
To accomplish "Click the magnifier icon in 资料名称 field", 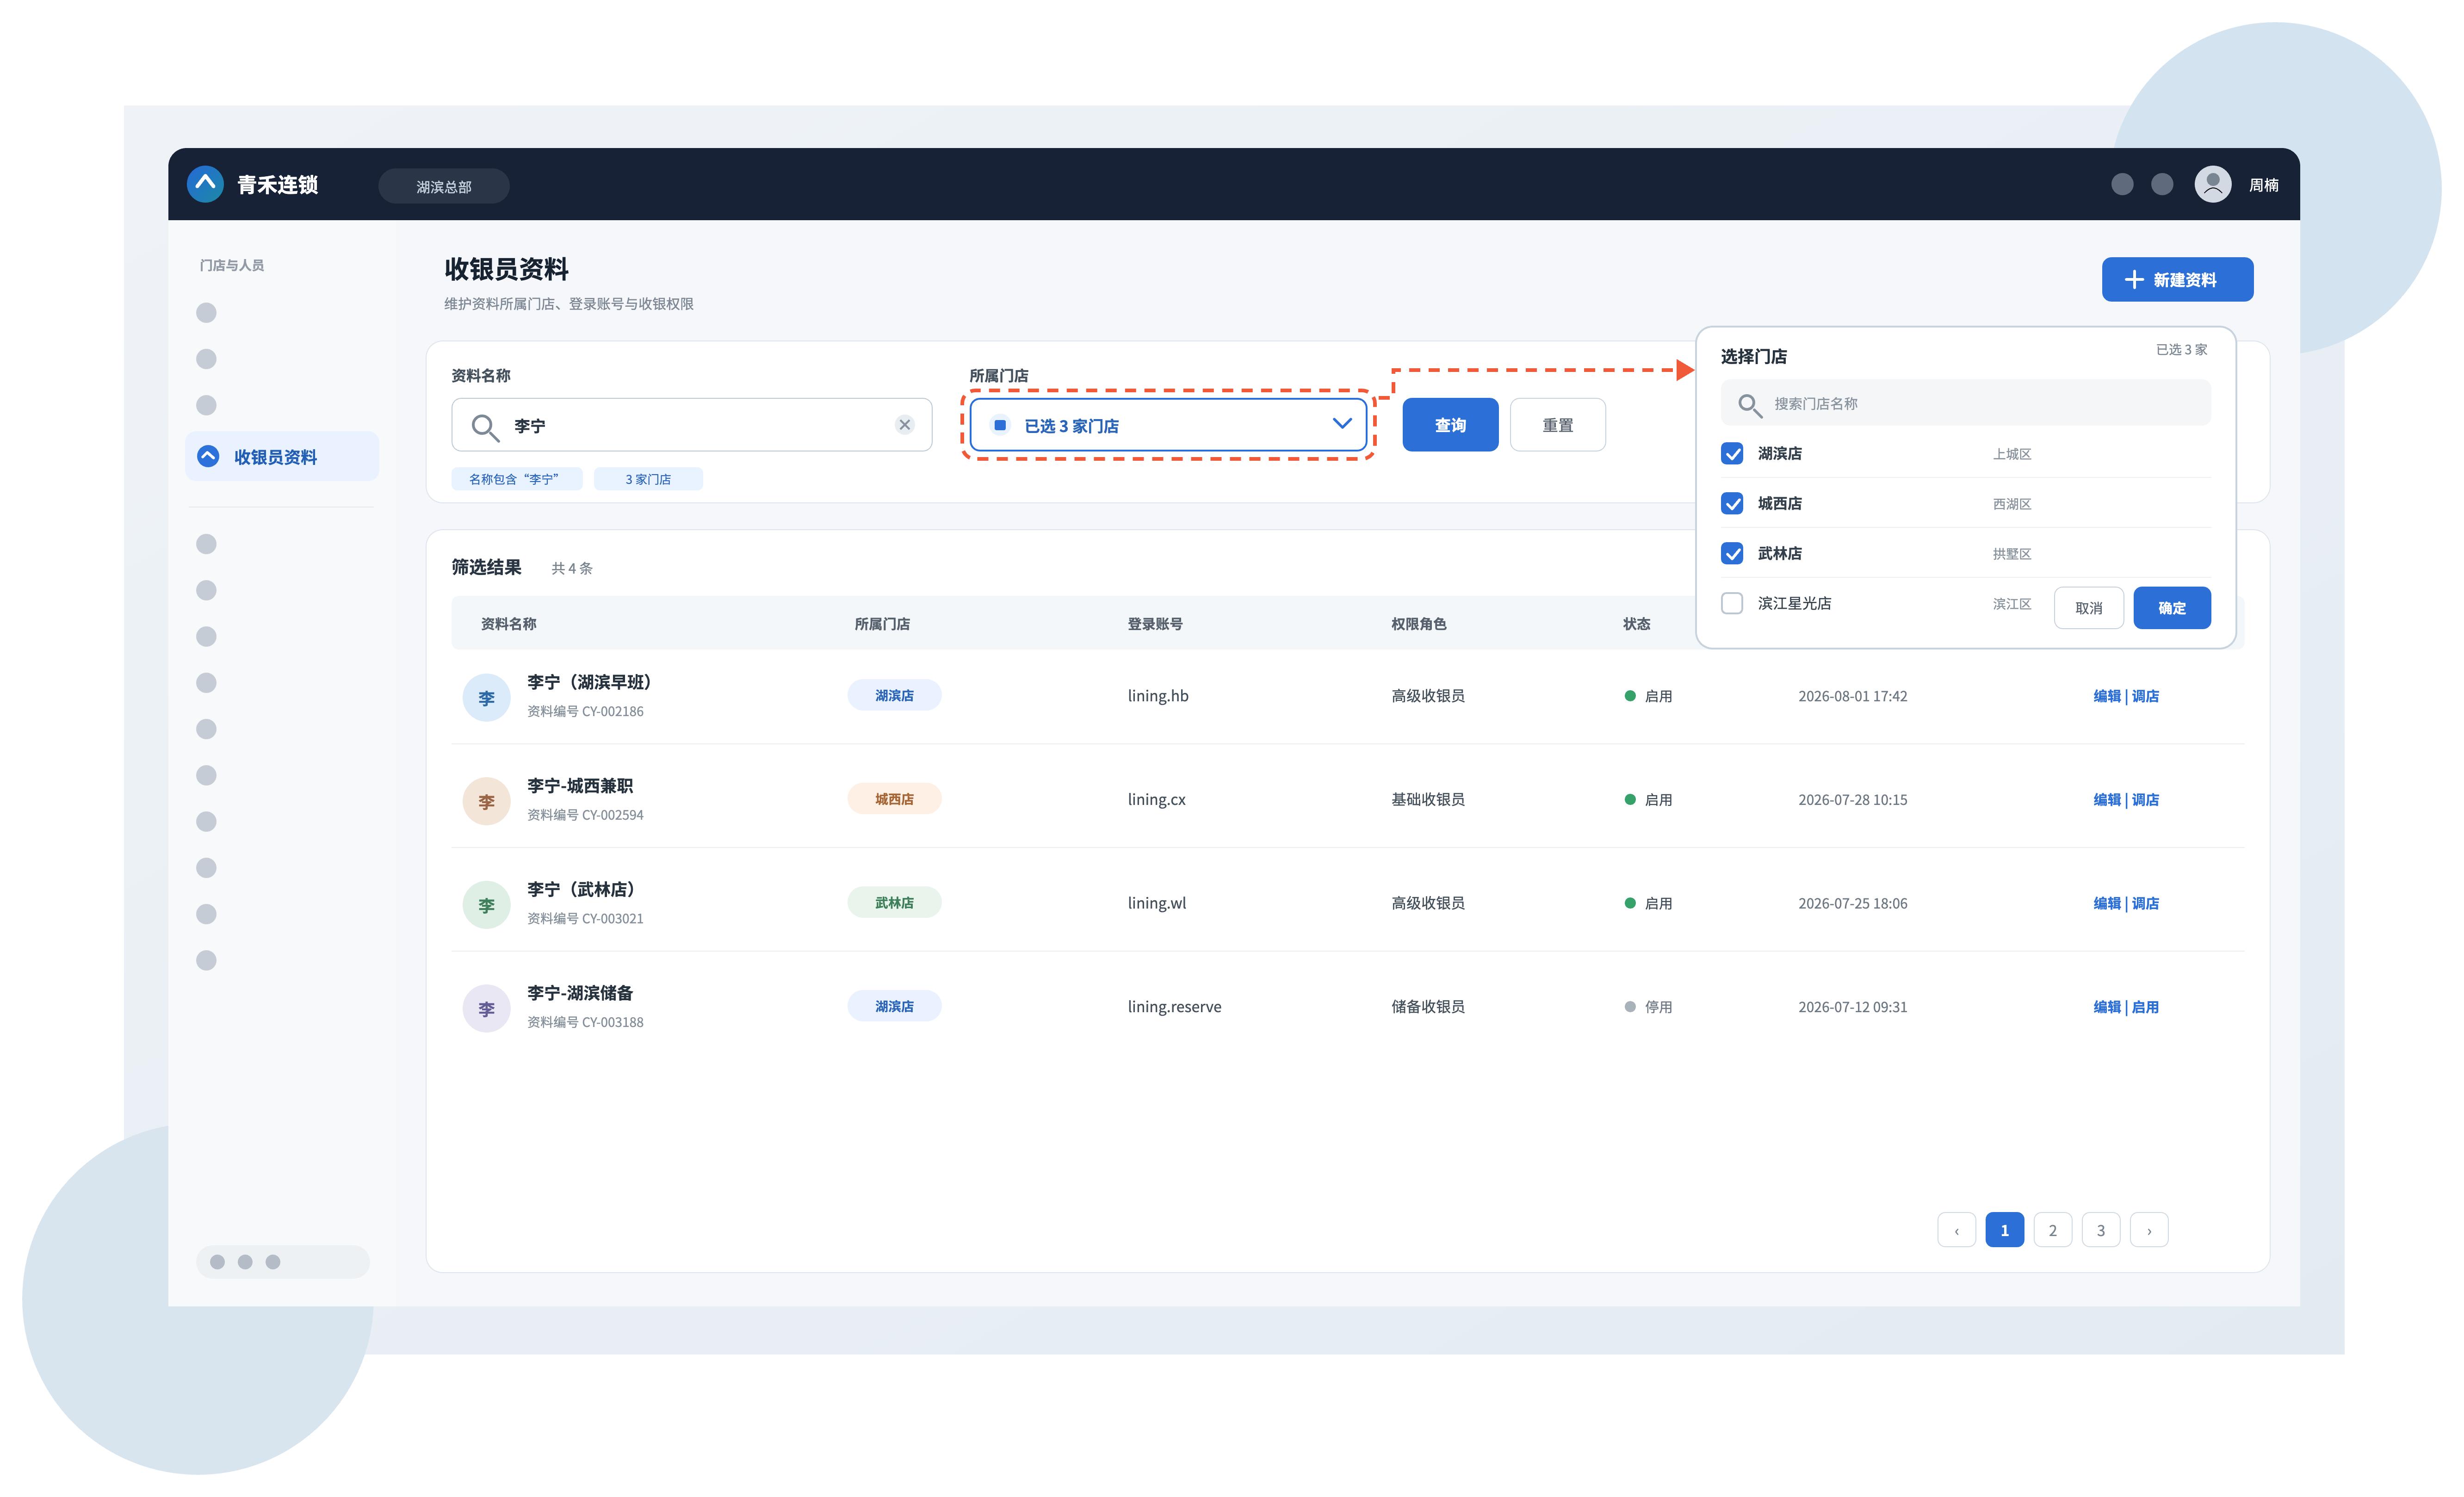I will click(485, 427).
